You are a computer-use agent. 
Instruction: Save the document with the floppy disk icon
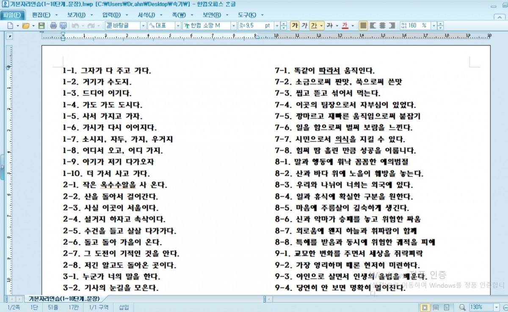41,26
